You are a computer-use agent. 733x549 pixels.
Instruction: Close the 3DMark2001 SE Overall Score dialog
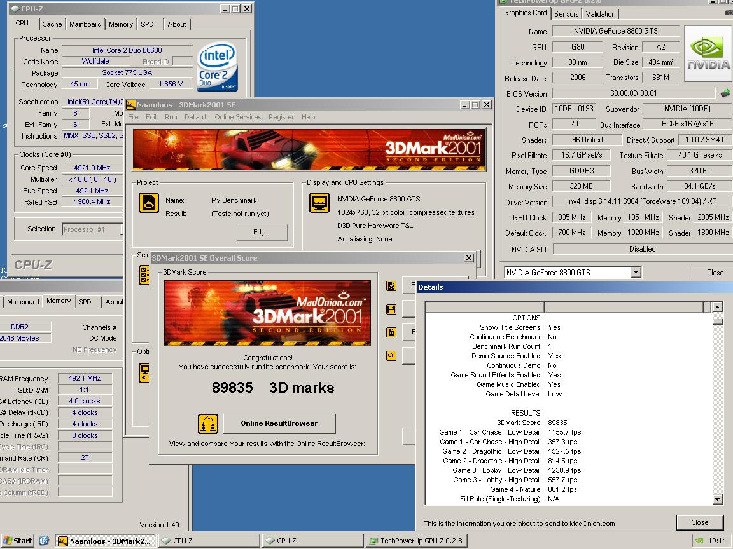pyautogui.click(x=468, y=258)
